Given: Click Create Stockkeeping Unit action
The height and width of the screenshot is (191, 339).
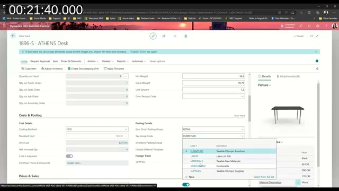Looking at the screenshot, I should tap(83, 68).
